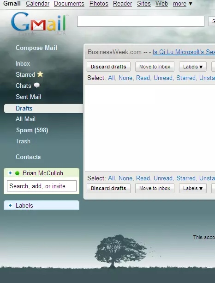The image size is (215, 283).
Task: Open Compose Mail
Action: [x=36, y=48]
